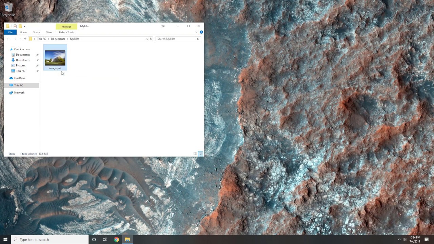The width and height of the screenshot is (434, 244).
Task: Open the blue Help question mark icon
Action: click(201, 32)
